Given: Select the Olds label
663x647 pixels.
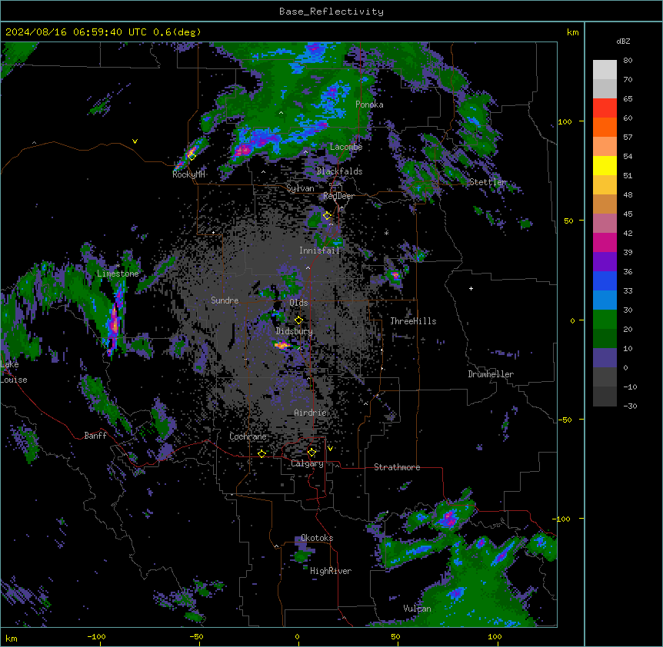Looking at the screenshot, I should click(x=298, y=303).
